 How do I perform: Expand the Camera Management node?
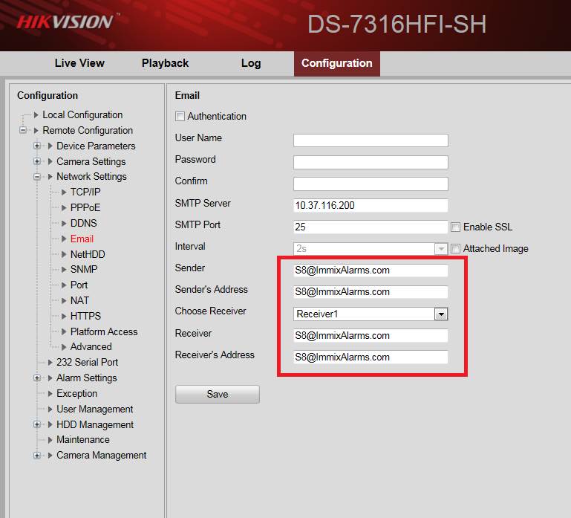(37, 456)
